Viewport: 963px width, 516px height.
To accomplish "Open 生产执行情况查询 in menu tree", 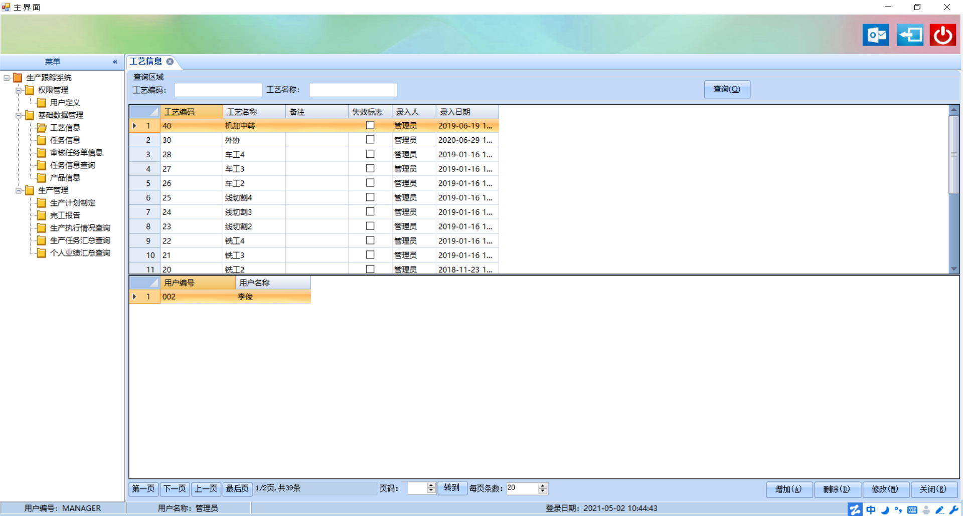I will coord(80,227).
